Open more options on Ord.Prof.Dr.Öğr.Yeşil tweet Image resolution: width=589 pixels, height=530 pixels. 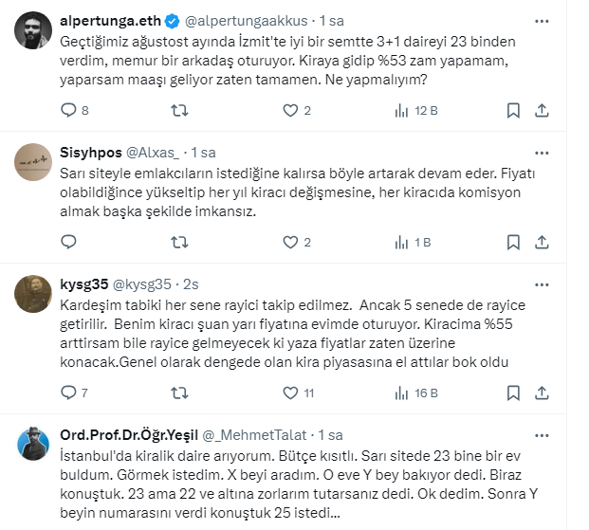click(540, 434)
